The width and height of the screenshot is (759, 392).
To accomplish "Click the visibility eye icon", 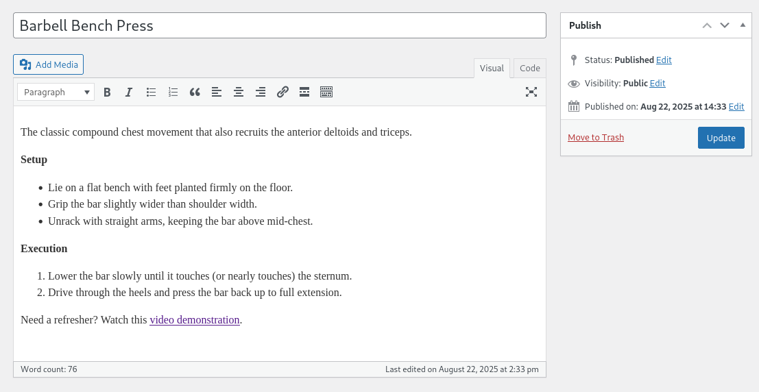I will pyautogui.click(x=574, y=83).
